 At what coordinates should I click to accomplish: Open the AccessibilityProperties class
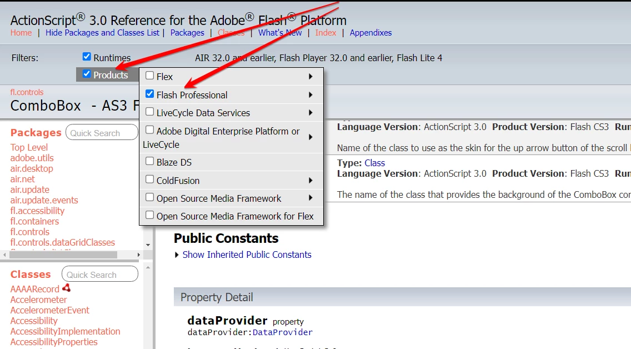[x=54, y=342]
